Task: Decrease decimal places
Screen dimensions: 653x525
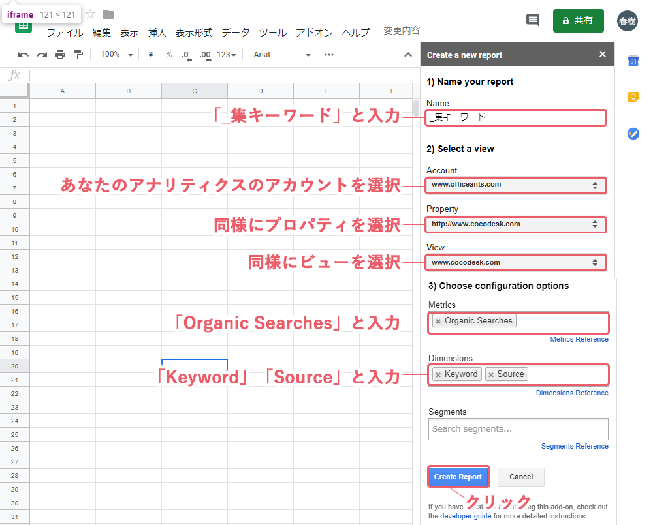Action: [x=187, y=55]
